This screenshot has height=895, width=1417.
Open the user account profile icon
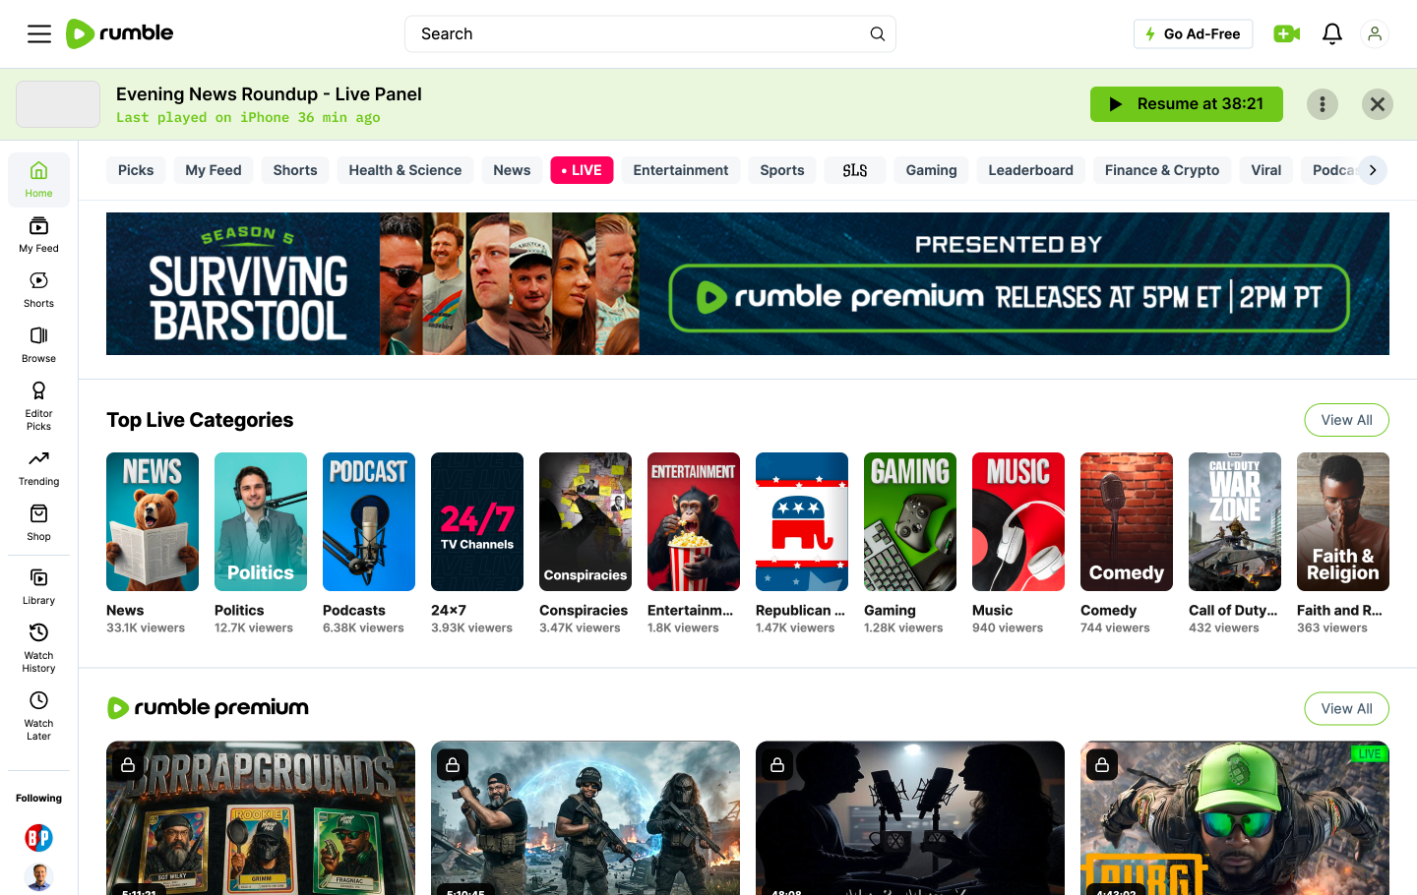coord(1375,34)
